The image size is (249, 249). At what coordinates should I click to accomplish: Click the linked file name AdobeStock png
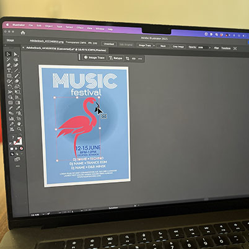pos(46,41)
